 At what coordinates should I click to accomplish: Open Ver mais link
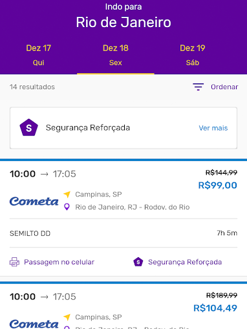[x=213, y=128]
